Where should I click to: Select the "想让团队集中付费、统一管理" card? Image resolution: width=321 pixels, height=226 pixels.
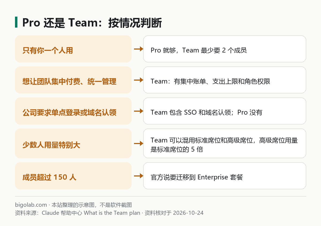(x=73, y=80)
